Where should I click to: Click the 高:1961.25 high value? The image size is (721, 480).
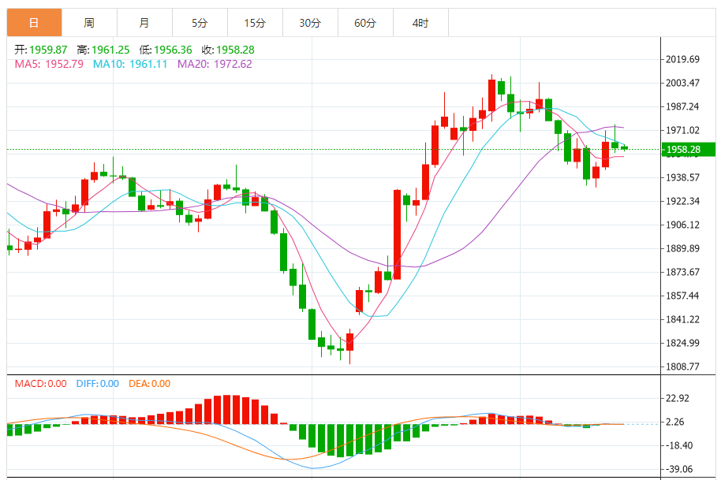coord(103,50)
